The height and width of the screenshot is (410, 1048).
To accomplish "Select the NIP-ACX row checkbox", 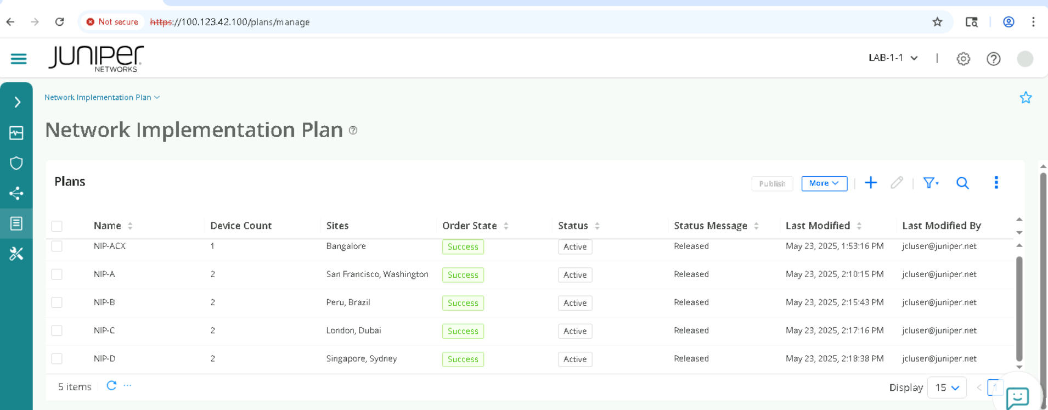I will point(57,246).
